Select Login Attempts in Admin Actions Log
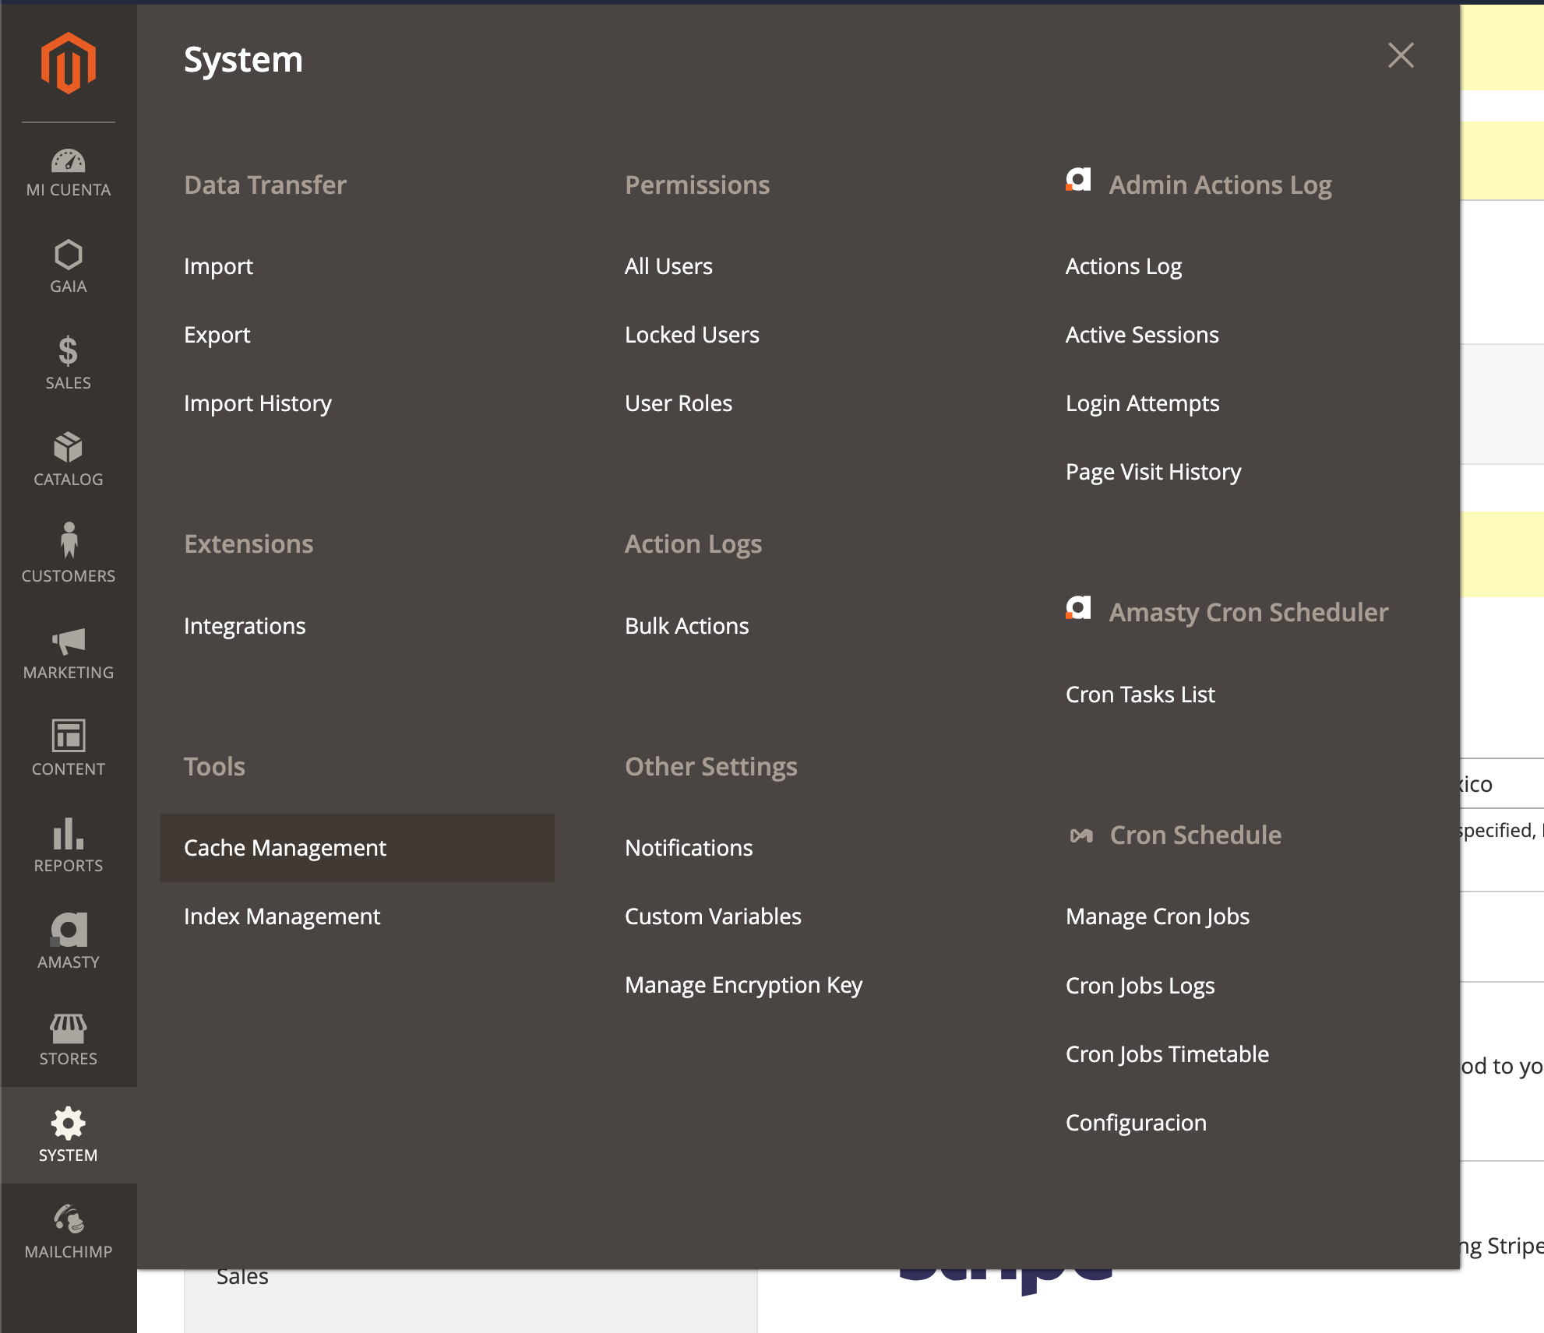 click(x=1142, y=403)
